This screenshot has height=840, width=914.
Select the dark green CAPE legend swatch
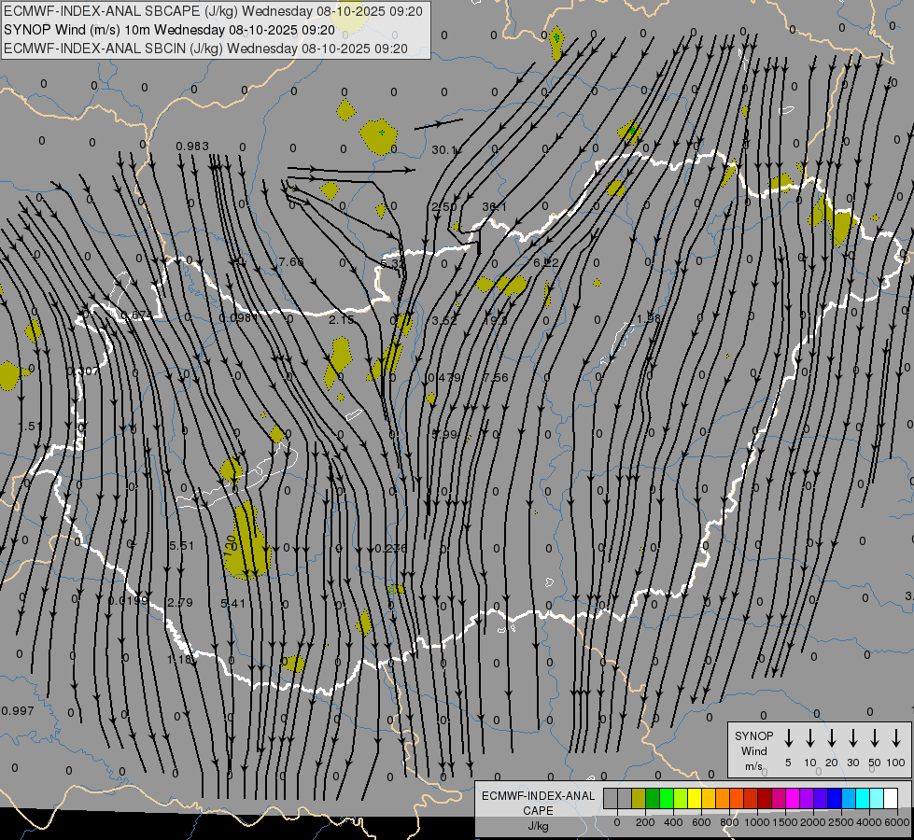click(653, 798)
